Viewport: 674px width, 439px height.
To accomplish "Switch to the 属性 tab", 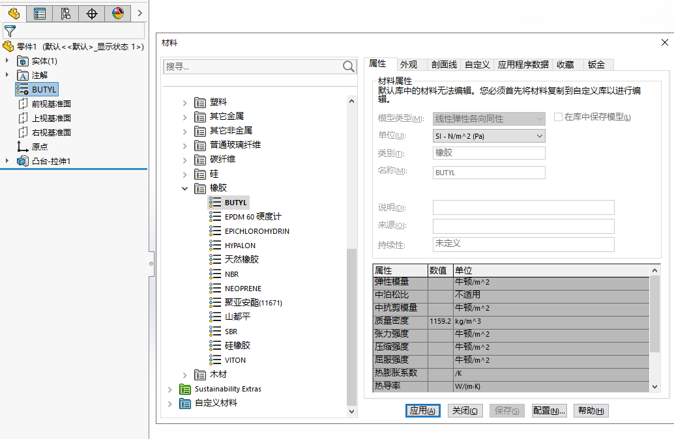I will pos(381,64).
